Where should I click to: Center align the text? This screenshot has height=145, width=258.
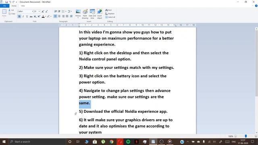(59, 16)
